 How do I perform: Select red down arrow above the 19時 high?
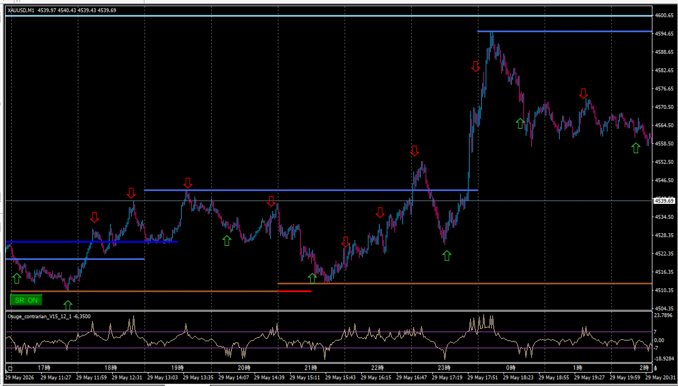pyautogui.click(x=188, y=183)
